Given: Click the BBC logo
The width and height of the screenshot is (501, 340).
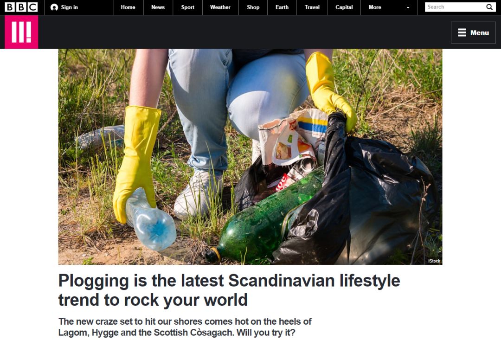Looking at the screenshot, I should point(21,7).
